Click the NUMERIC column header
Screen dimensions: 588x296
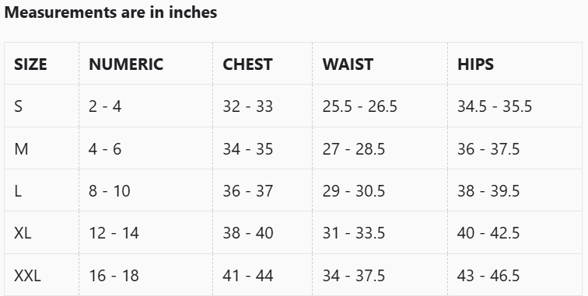(126, 64)
